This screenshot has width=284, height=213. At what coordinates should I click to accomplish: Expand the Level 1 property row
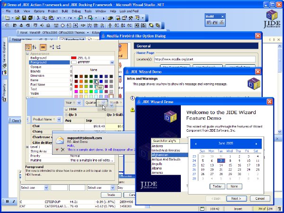click(27, 147)
